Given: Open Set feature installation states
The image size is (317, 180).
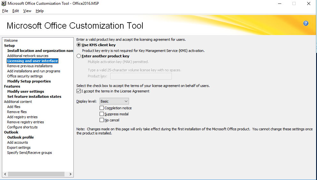Looking at the screenshot, I should click(x=34, y=97).
